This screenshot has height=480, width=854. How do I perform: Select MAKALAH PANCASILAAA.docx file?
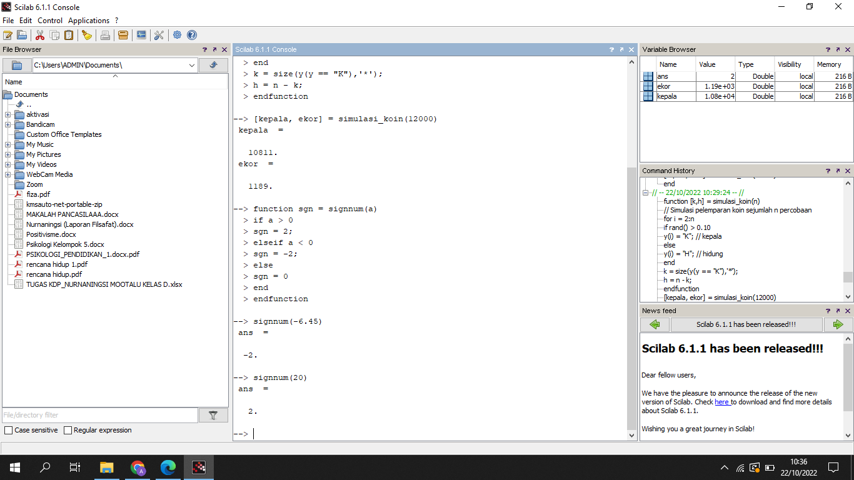pos(73,214)
